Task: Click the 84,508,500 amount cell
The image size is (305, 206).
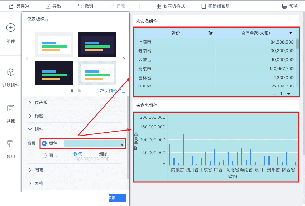Action: point(282,42)
